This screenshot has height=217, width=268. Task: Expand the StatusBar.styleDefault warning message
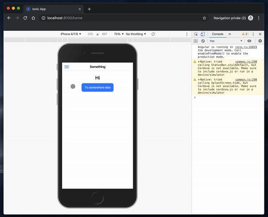tap(199, 62)
